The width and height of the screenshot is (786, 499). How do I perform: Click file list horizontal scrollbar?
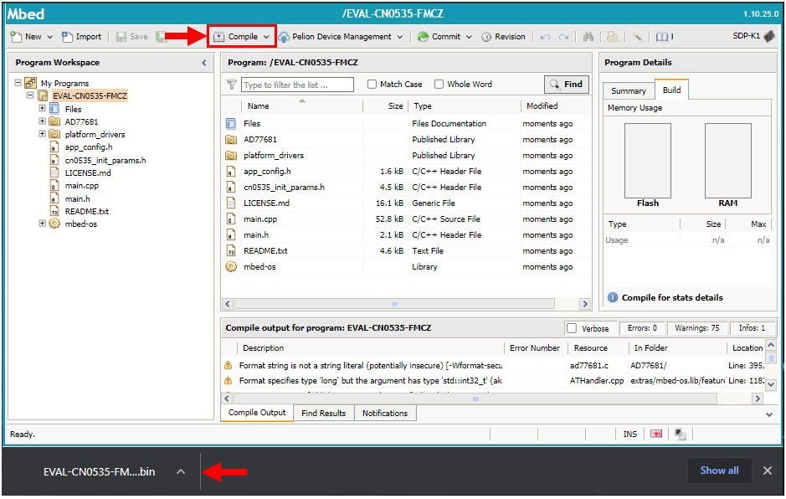click(x=395, y=304)
